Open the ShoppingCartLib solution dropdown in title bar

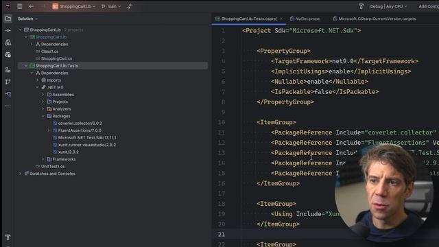(x=74, y=6)
